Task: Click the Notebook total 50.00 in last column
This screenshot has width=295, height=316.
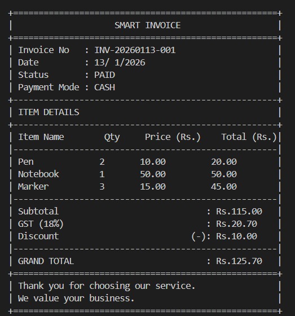Action: coord(224,174)
